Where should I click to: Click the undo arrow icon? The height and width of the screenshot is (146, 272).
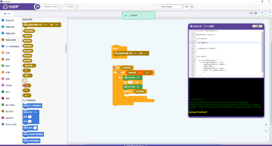coord(262,13)
